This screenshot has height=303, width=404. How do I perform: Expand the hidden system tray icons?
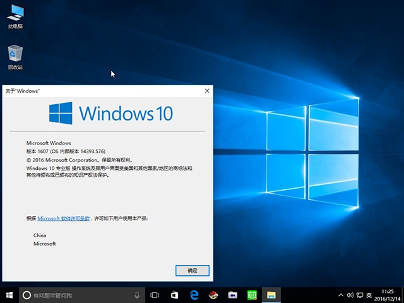point(341,295)
